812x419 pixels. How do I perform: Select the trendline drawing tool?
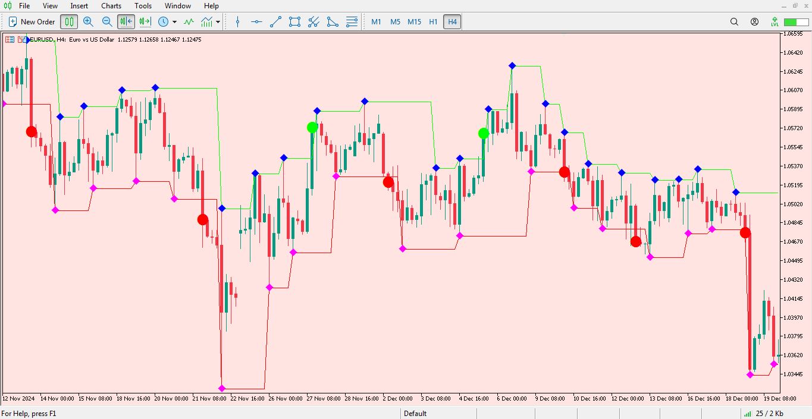[275, 22]
